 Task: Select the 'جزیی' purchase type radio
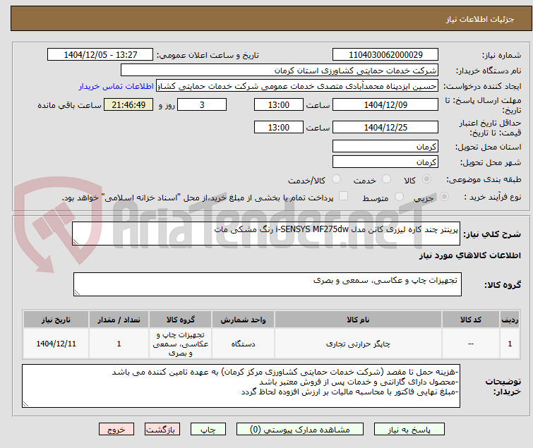pyautogui.click(x=444, y=197)
